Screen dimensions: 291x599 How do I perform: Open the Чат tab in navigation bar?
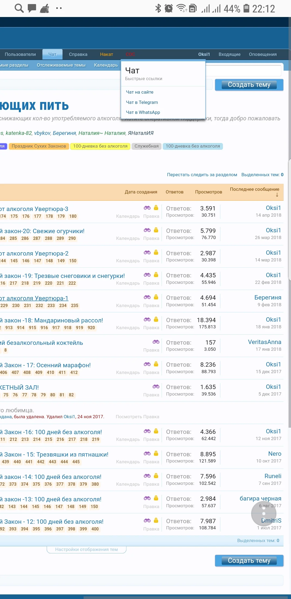click(52, 54)
